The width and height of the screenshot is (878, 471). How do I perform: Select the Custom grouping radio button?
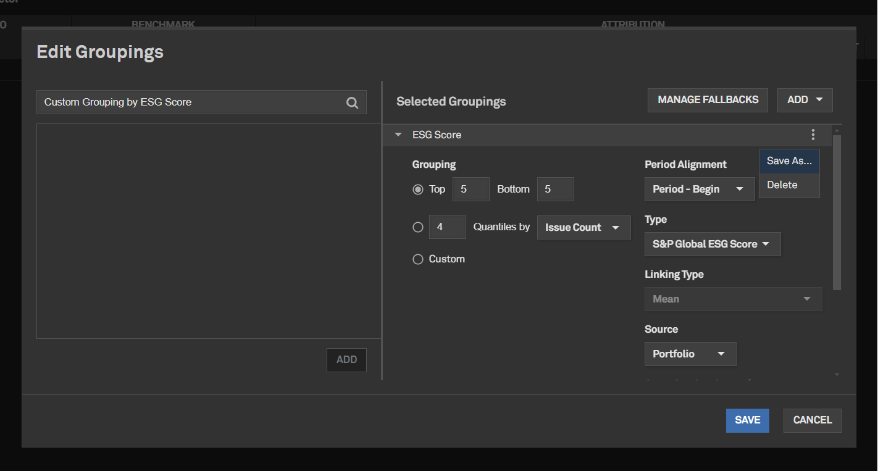(418, 259)
